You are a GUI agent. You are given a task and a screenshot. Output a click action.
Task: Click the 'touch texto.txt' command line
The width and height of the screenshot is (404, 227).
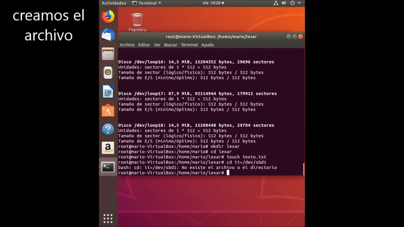click(192, 157)
